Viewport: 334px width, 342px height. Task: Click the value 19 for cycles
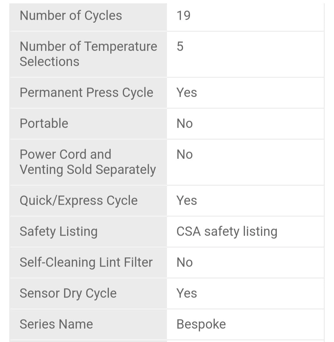tap(183, 16)
